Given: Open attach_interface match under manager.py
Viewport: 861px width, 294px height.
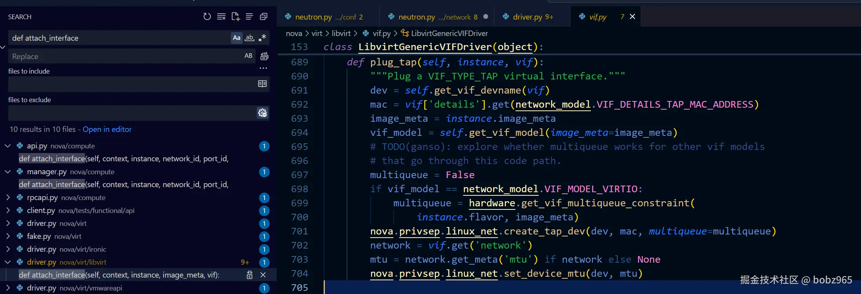Looking at the screenshot, I should click(x=124, y=184).
